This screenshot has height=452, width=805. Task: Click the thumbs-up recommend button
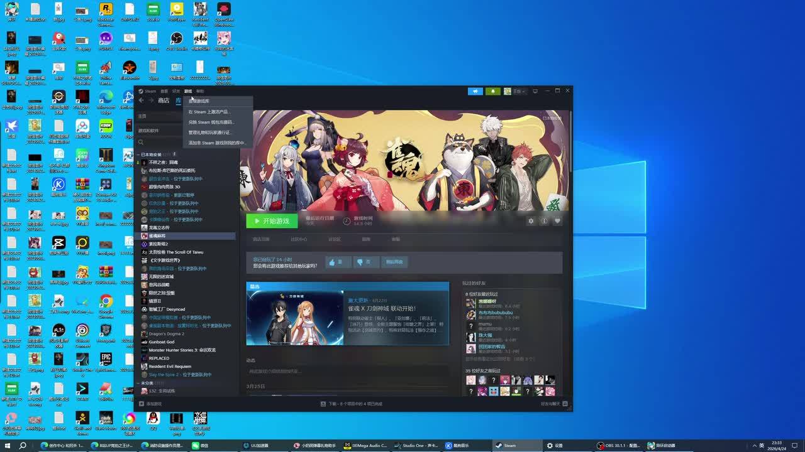(x=338, y=262)
